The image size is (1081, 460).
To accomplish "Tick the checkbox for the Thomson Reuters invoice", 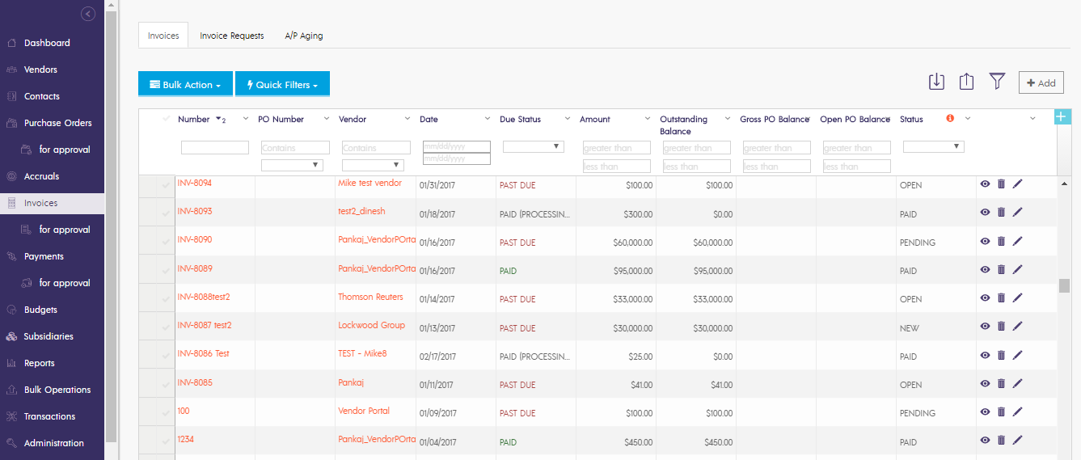I will coord(167,299).
